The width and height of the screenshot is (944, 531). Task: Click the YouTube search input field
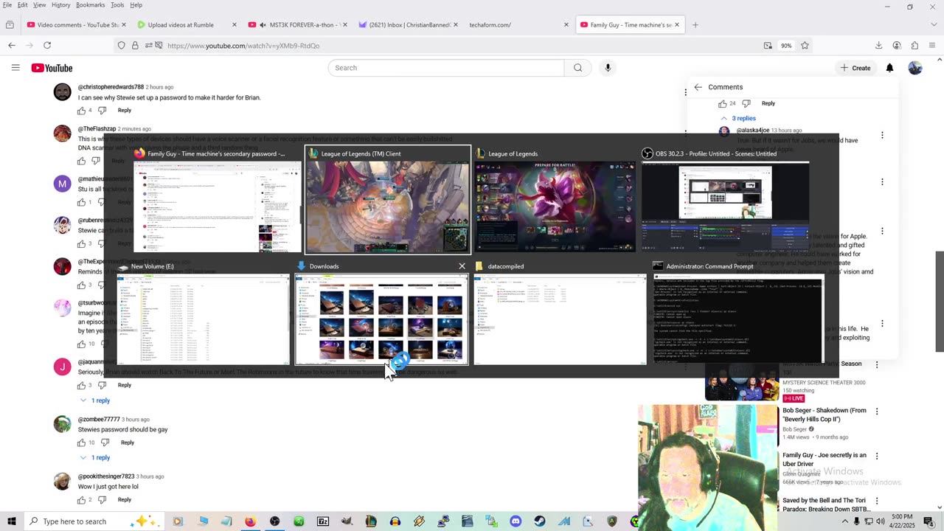[446, 68]
